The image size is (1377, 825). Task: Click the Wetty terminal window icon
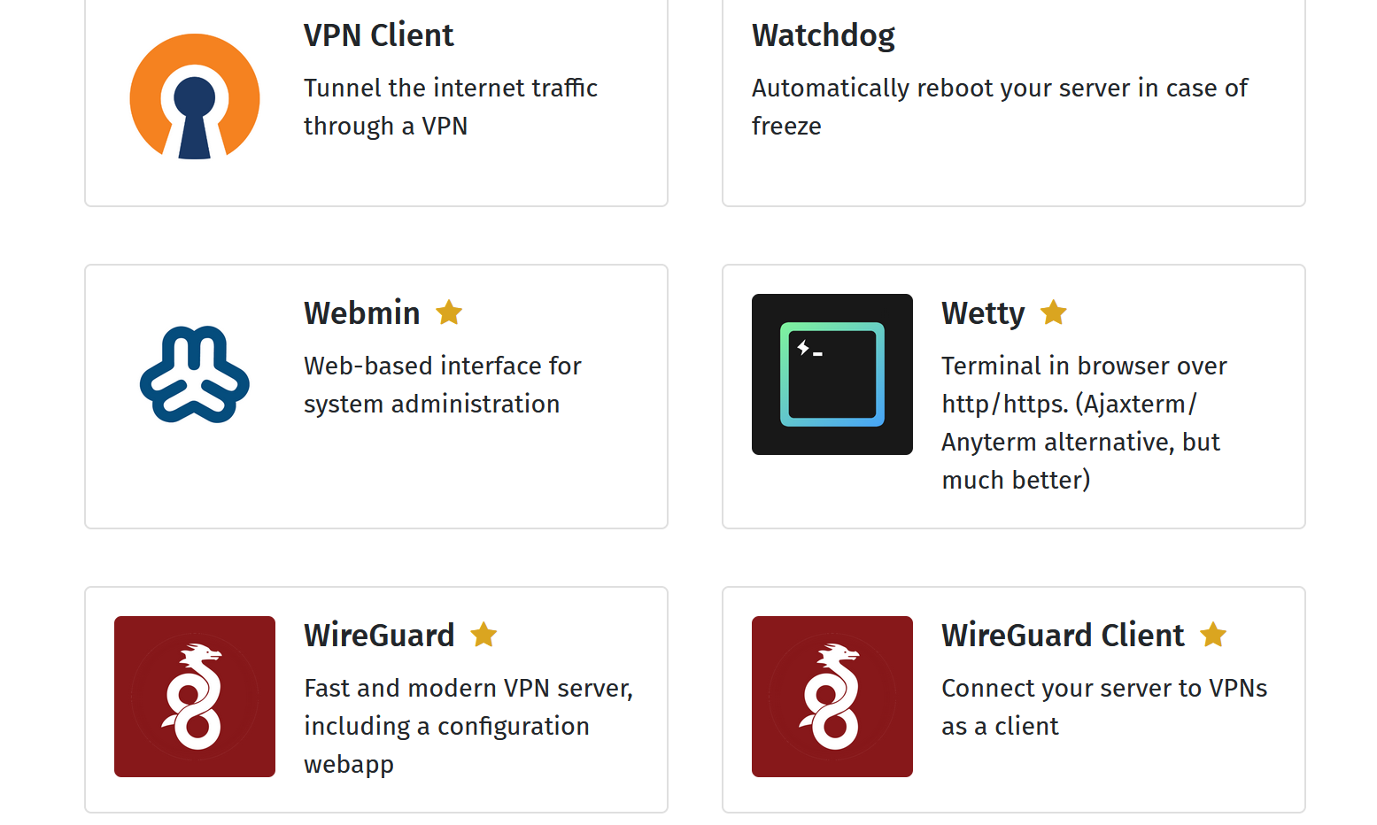(x=832, y=374)
